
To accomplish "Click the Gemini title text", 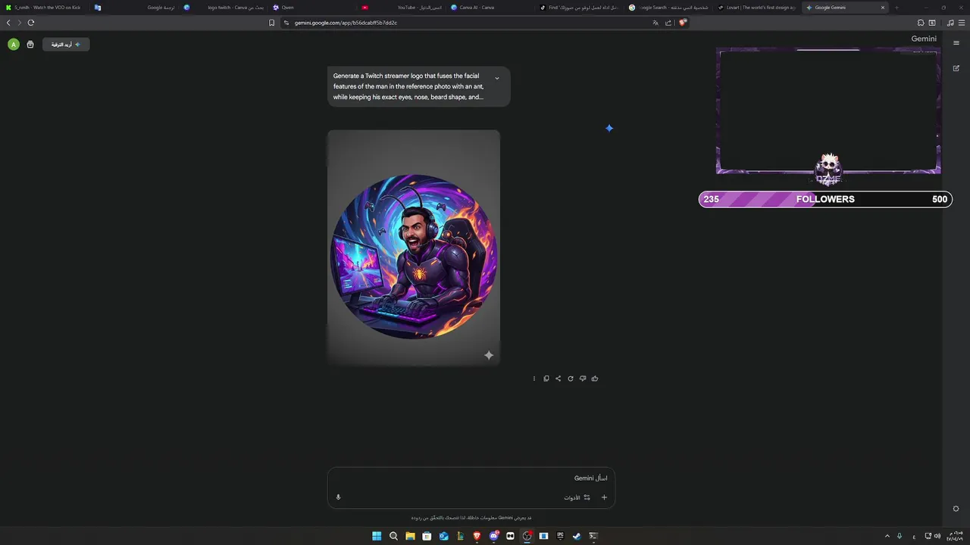I will 924,39.
